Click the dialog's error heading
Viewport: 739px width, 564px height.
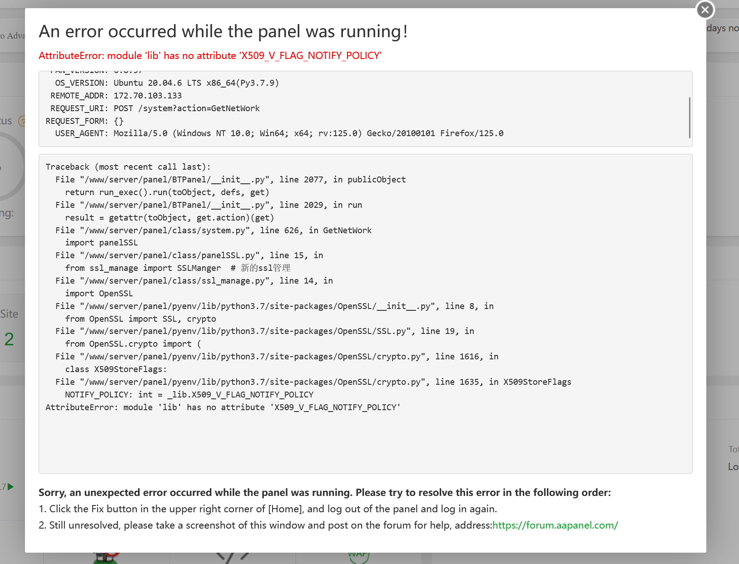[223, 32]
